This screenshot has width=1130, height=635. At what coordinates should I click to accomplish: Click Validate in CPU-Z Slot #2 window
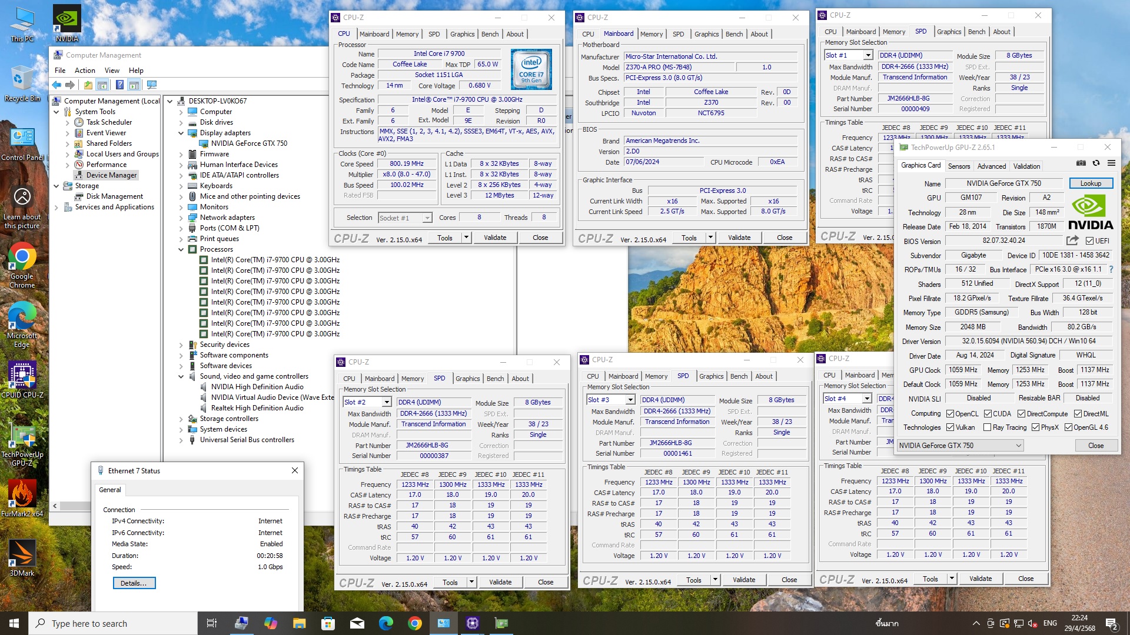(x=500, y=582)
